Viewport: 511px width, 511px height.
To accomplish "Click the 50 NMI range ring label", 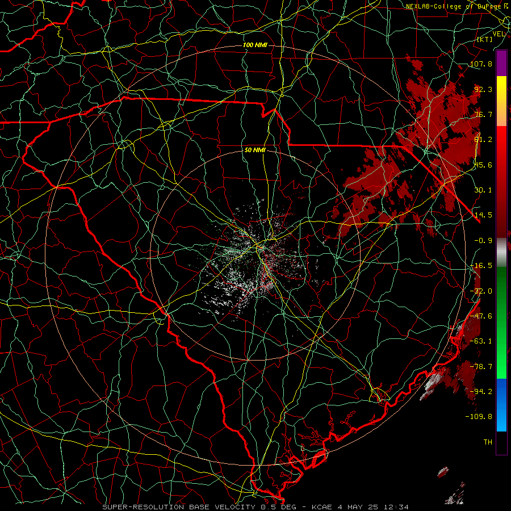I will pyautogui.click(x=255, y=150).
